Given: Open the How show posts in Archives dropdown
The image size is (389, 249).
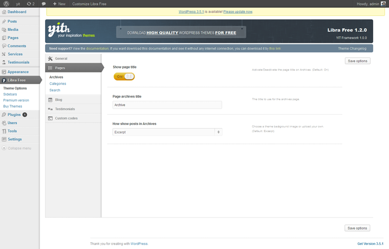Looking at the screenshot, I should pyautogui.click(x=167, y=132).
